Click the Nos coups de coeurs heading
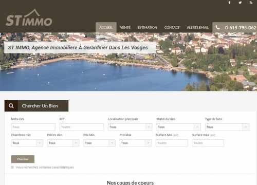This screenshot has width=257, height=185. 130,182
